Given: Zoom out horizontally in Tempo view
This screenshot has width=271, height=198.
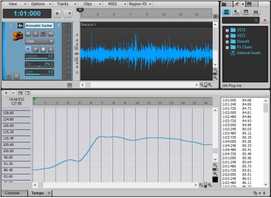Looking at the screenshot, I should (x=201, y=185).
